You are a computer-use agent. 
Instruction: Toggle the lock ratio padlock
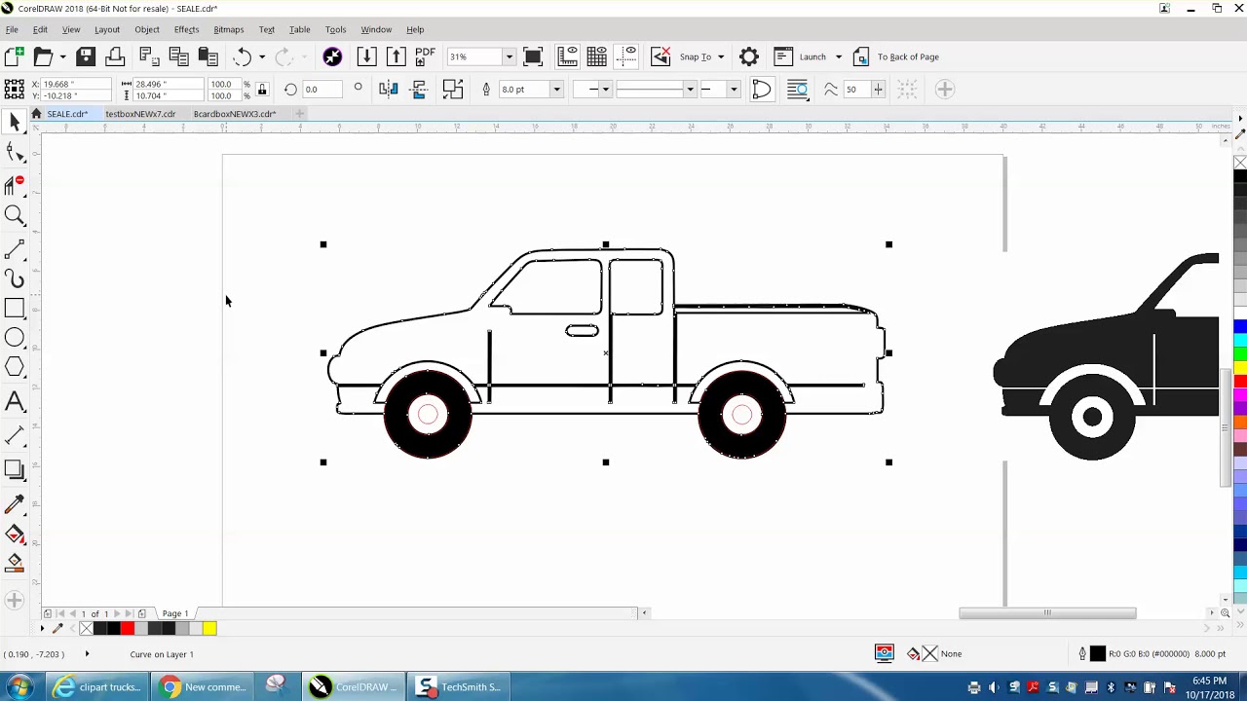click(262, 90)
